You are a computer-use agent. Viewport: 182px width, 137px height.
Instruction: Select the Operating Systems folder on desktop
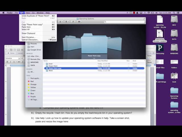coord(174,93)
